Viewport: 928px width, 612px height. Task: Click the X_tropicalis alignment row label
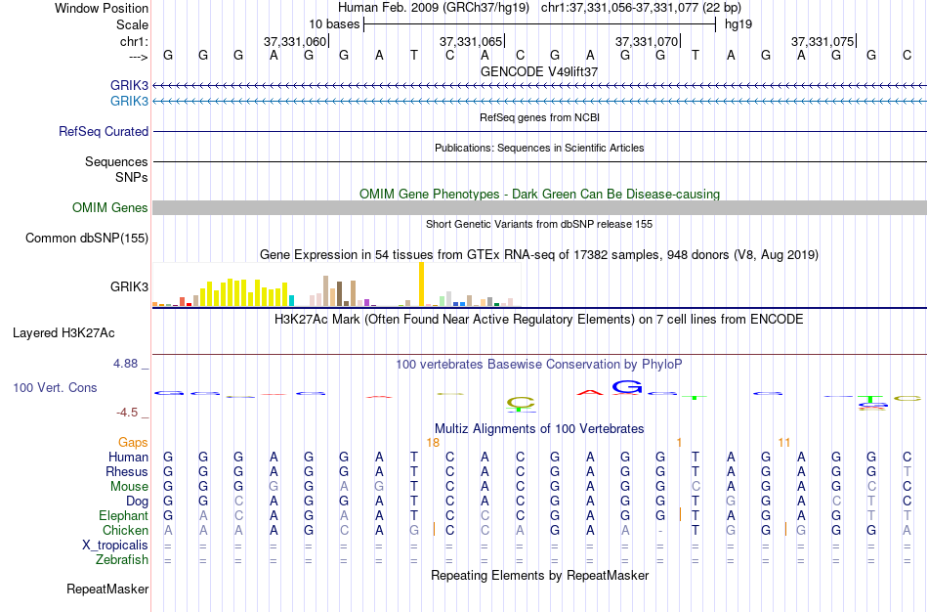coord(115,546)
